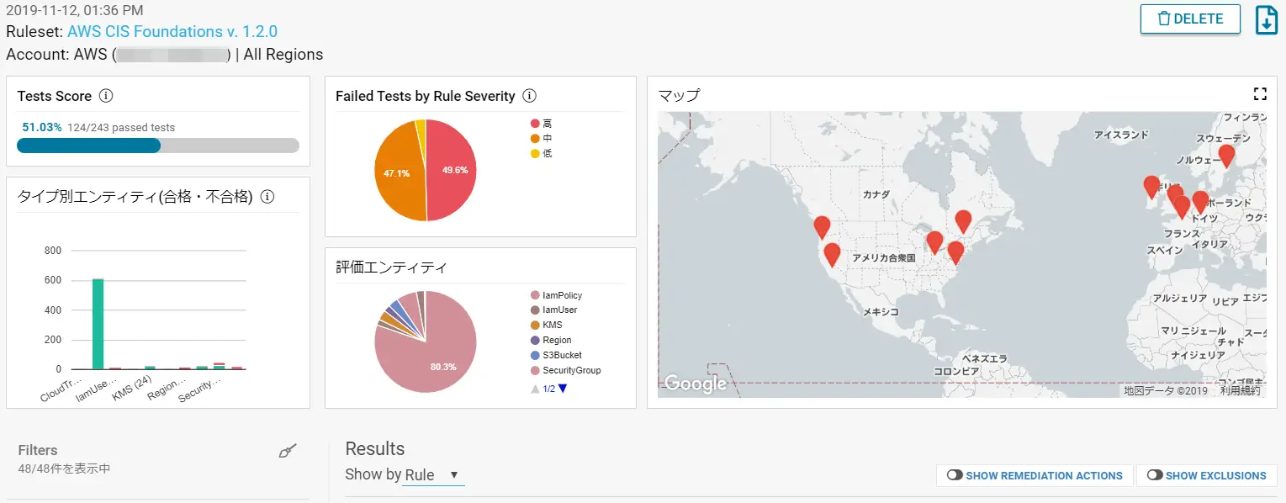Screen dimensions: 1286x503
Task: Click the 高 severity legend swatch
Action: [x=535, y=124]
